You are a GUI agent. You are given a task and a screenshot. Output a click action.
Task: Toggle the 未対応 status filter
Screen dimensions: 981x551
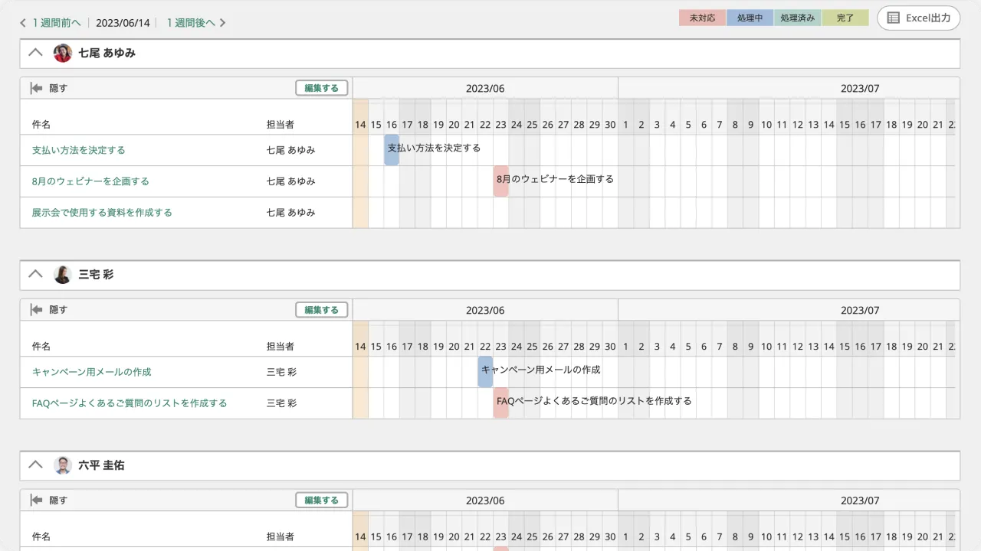tap(701, 17)
